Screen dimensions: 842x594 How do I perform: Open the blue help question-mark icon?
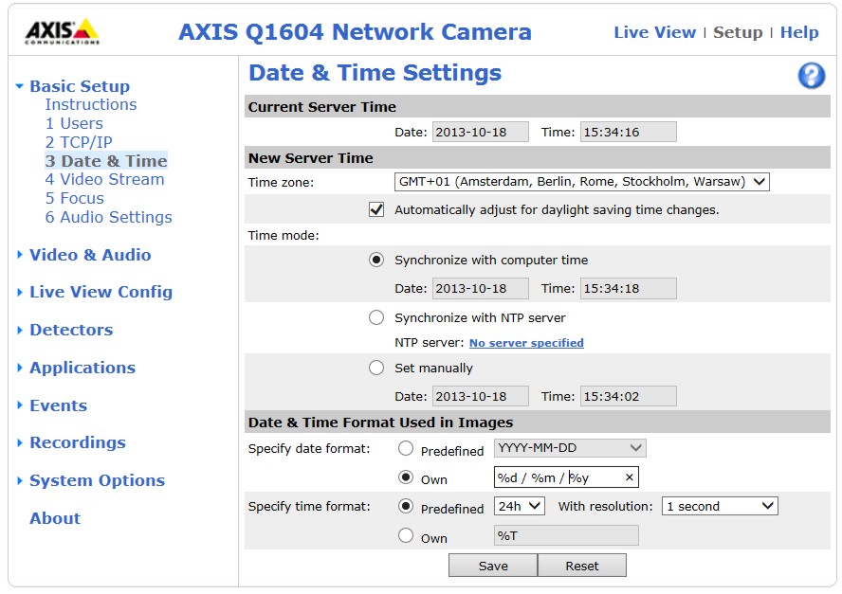click(811, 76)
